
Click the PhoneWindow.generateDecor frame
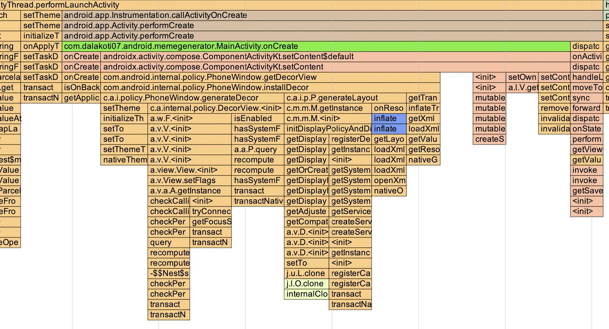(192, 98)
